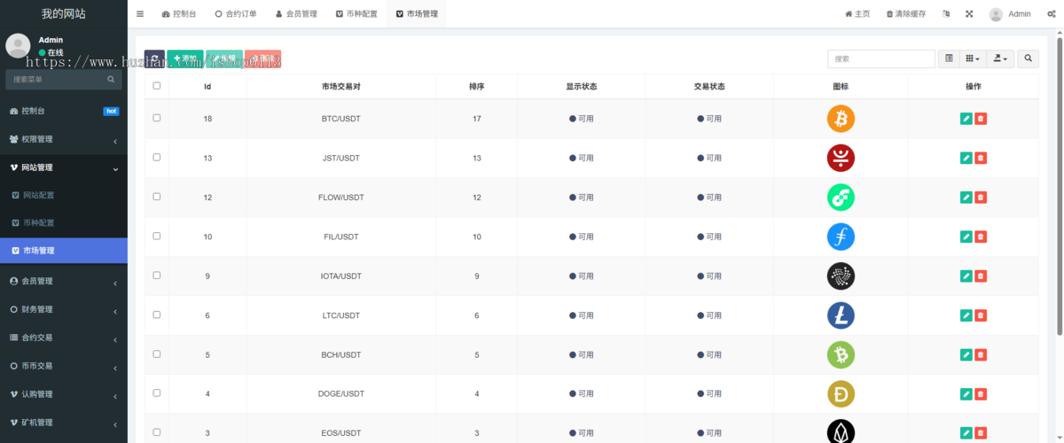Edit the BCH/USDT row

966,354
